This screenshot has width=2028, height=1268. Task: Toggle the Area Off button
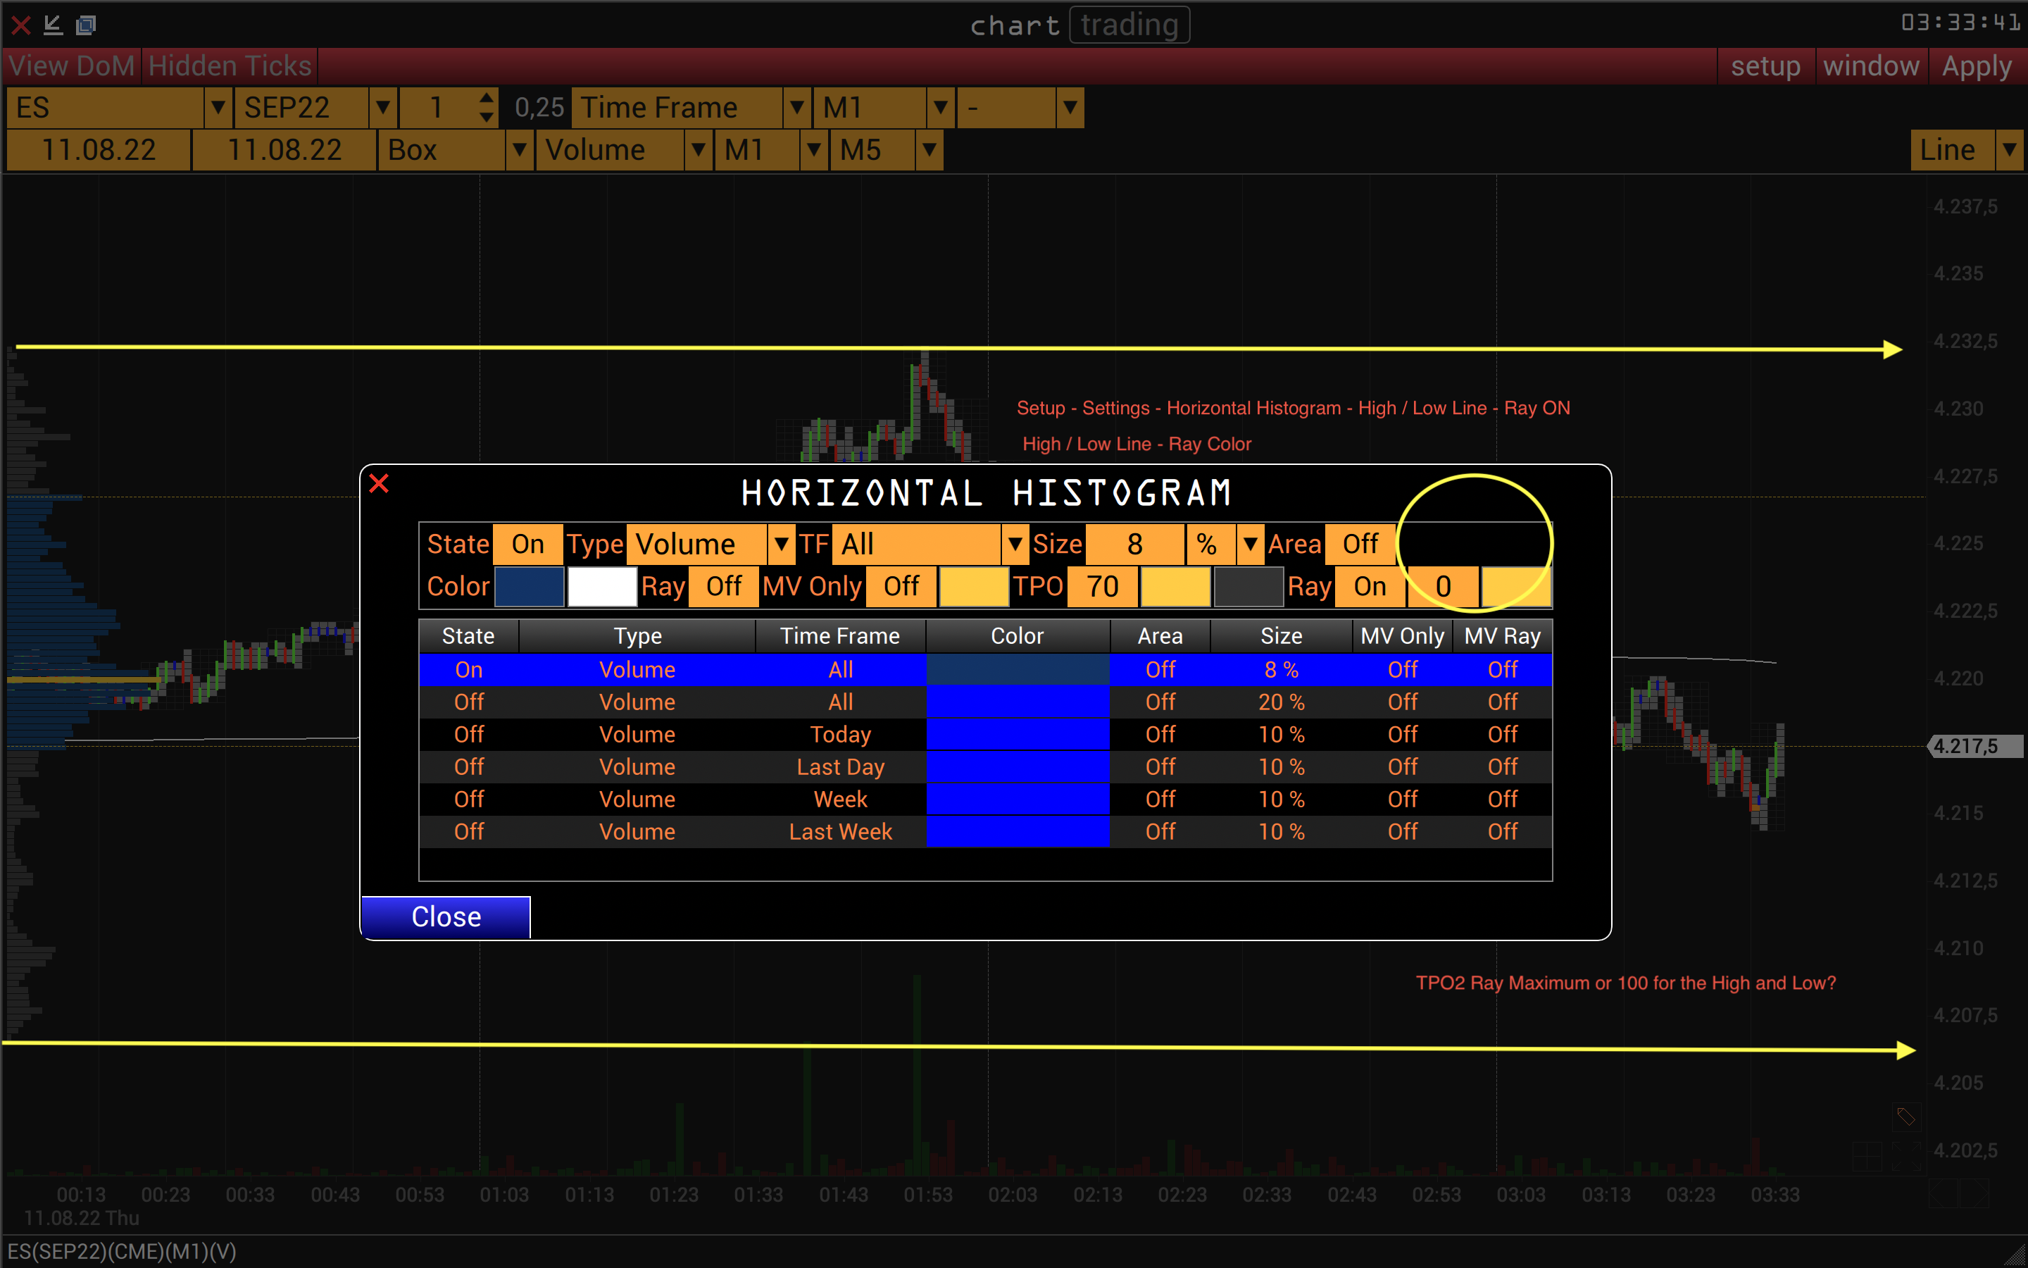[x=1360, y=545]
